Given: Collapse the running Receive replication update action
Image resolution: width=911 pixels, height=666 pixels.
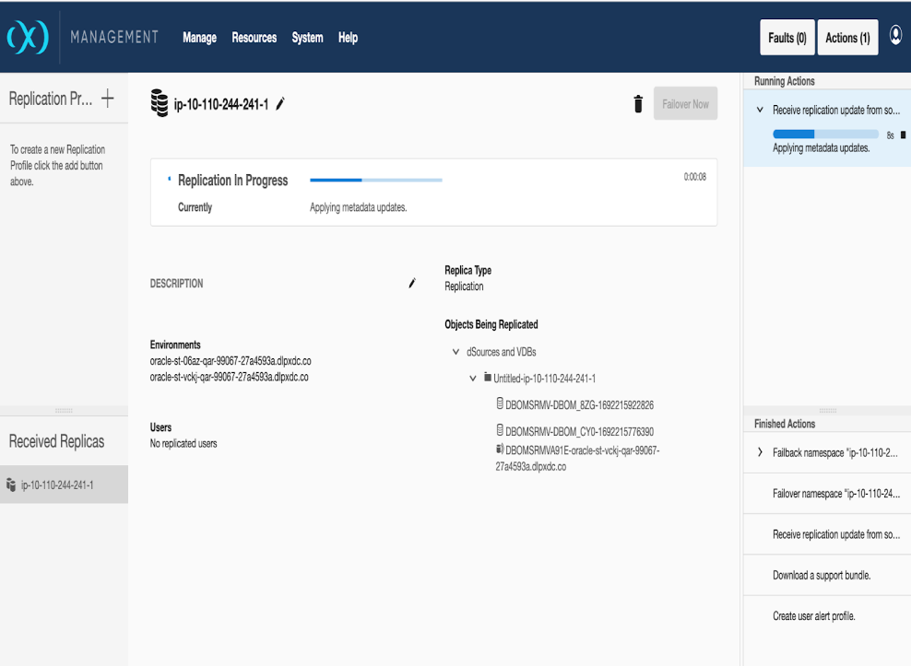Looking at the screenshot, I should tap(760, 110).
